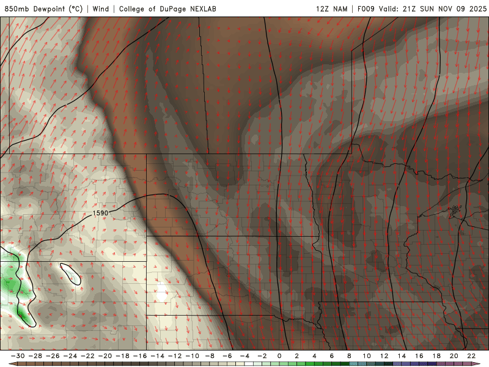The image size is (489, 367).
Task: Click the '-2' colorbar scale label
Action: pos(262,356)
